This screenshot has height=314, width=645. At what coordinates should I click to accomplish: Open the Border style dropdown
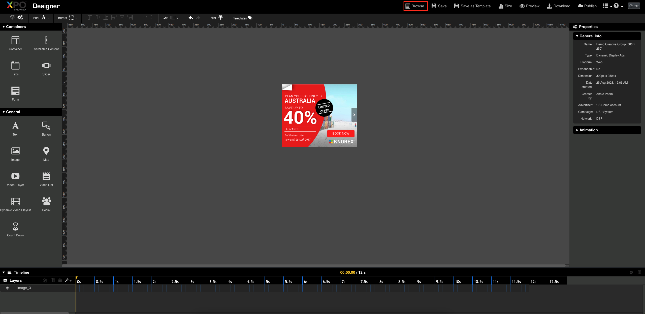(73, 17)
